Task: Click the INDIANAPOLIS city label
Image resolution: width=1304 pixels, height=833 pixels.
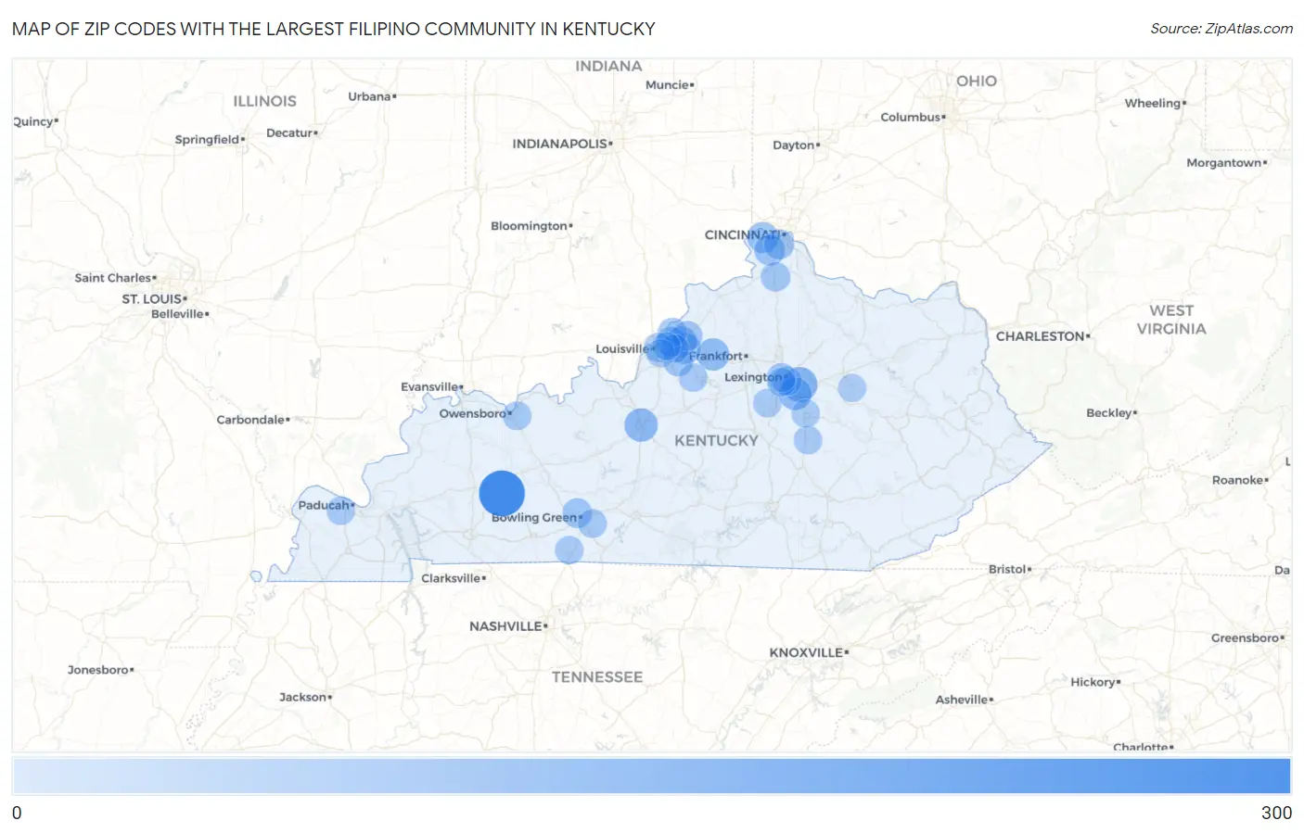Action: [x=561, y=144]
